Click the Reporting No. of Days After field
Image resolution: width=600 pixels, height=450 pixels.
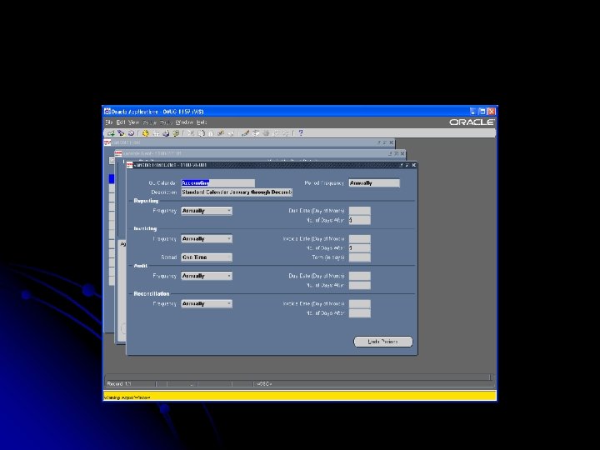[360, 220]
